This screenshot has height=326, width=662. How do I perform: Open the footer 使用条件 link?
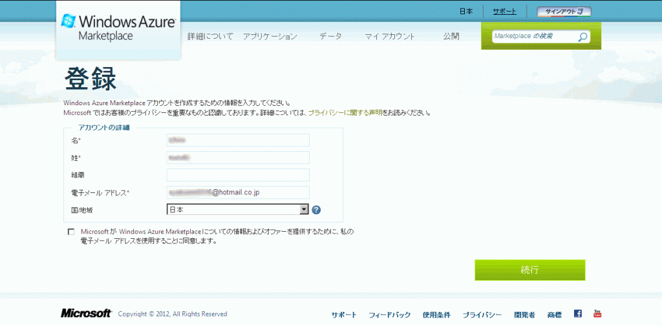436,314
